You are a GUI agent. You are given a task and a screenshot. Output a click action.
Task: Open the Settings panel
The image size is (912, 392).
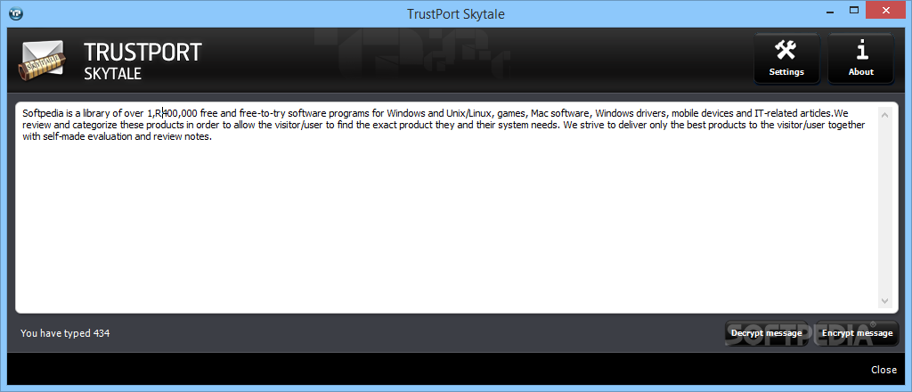pos(786,58)
